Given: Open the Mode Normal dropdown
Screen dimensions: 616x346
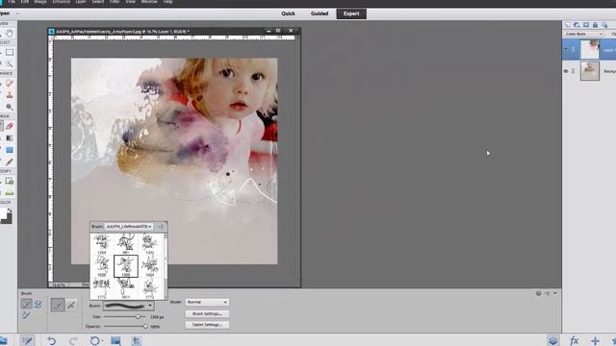Looking at the screenshot, I should tap(207, 302).
